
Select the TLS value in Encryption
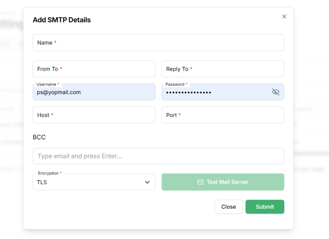pyautogui.click(x=42, y=182)
